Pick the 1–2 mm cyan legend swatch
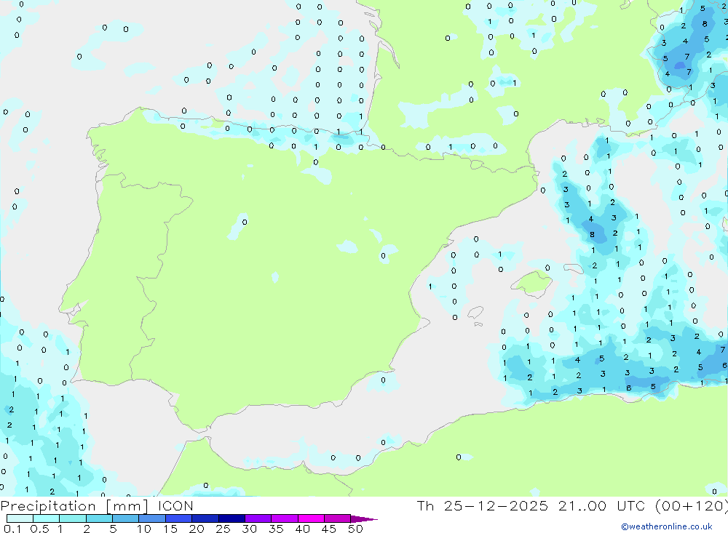This screenshot has width=728, height=533. pyautogui.click(x=73, y=518)
